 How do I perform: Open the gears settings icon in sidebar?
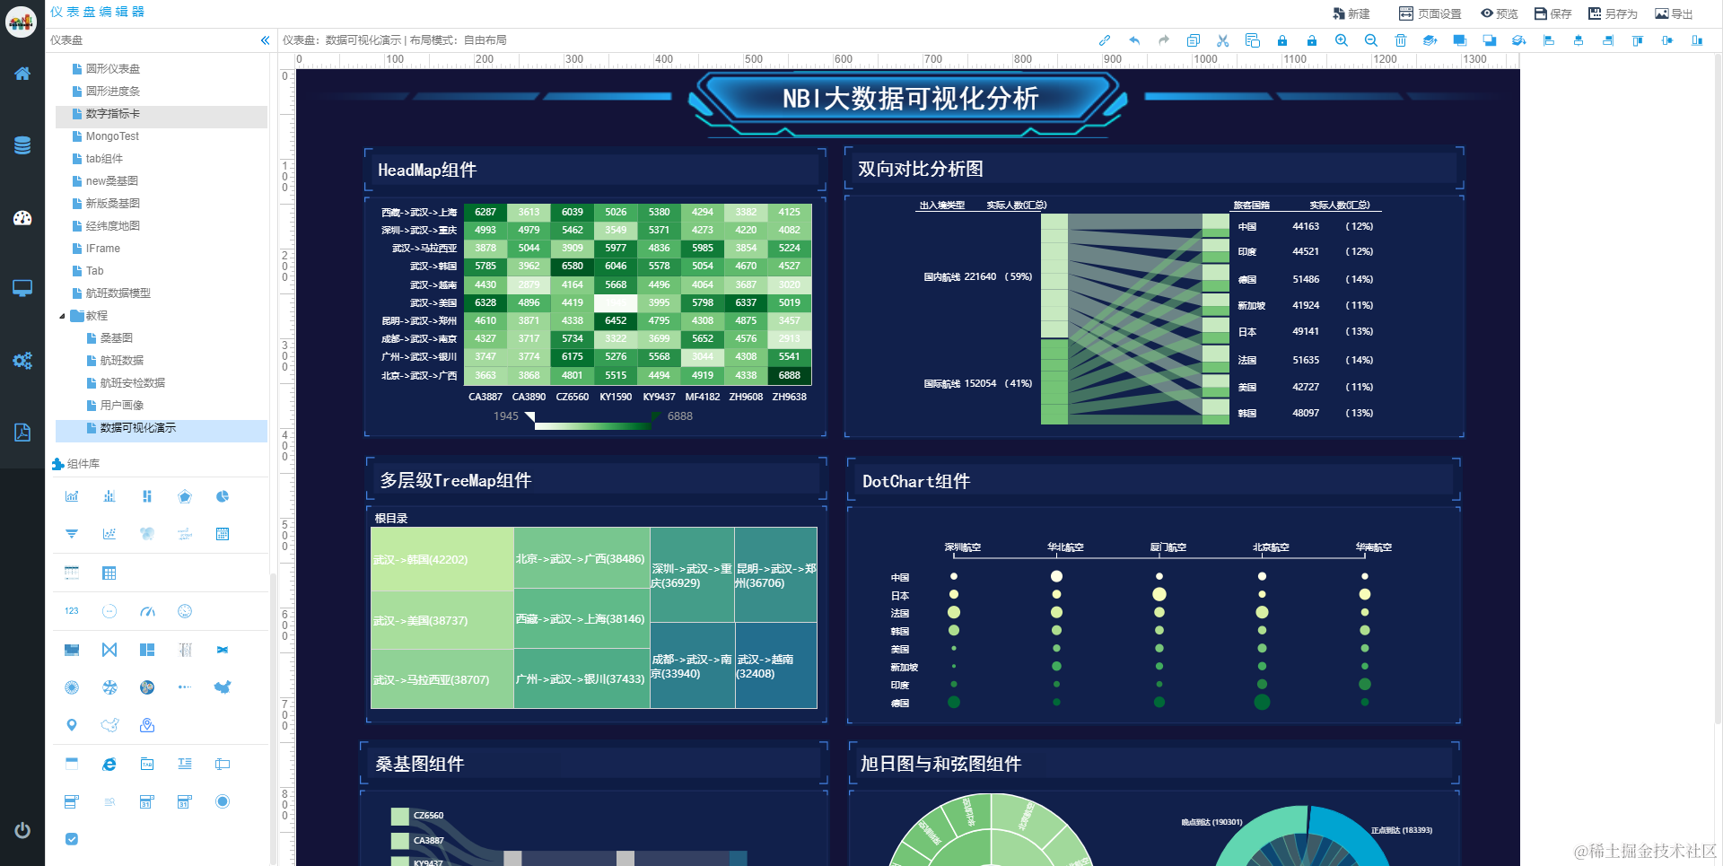pos(22,360)
